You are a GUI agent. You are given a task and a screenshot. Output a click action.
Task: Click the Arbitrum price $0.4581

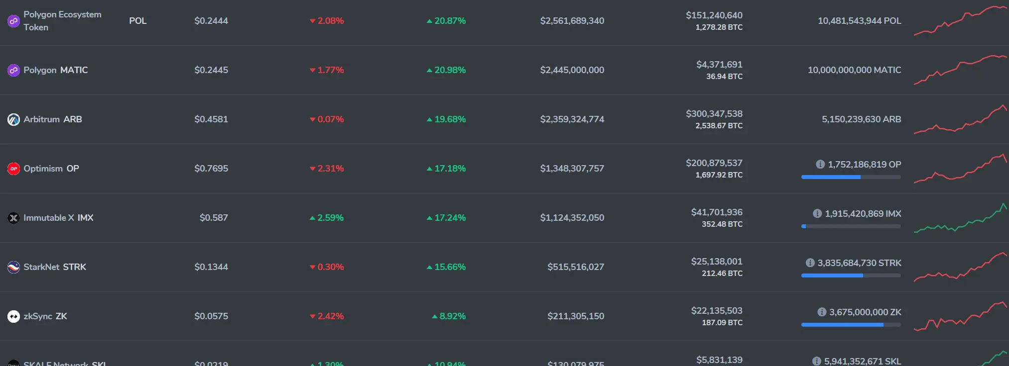coord(211,119)
